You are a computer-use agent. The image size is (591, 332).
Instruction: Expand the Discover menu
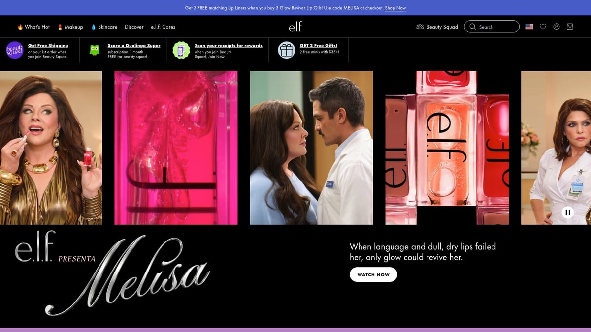click(x=134, y=27)
